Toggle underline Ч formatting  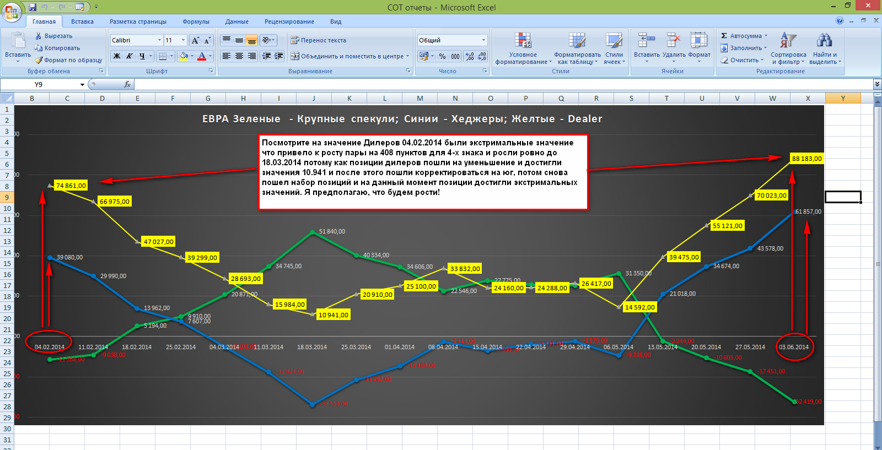pos(142,56)
